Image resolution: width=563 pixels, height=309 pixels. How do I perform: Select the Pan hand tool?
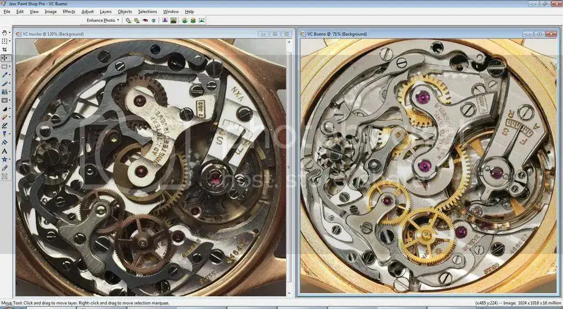click(x=4, y=32)
